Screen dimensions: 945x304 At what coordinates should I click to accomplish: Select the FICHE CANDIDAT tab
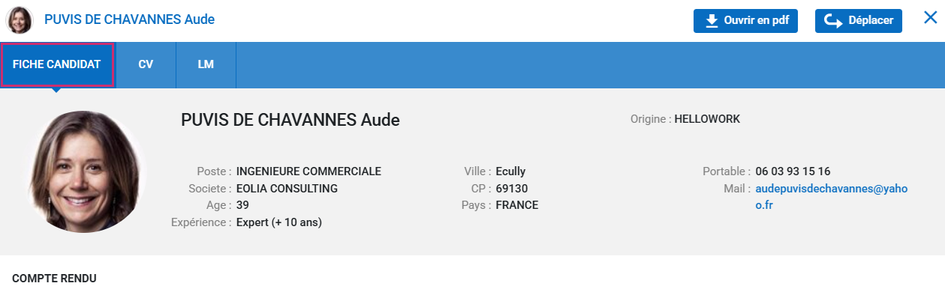tap(57, 64)
